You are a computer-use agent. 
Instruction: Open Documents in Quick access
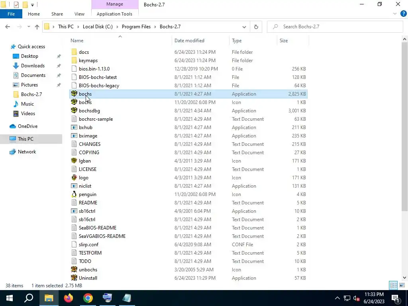(x=33, y=75)
